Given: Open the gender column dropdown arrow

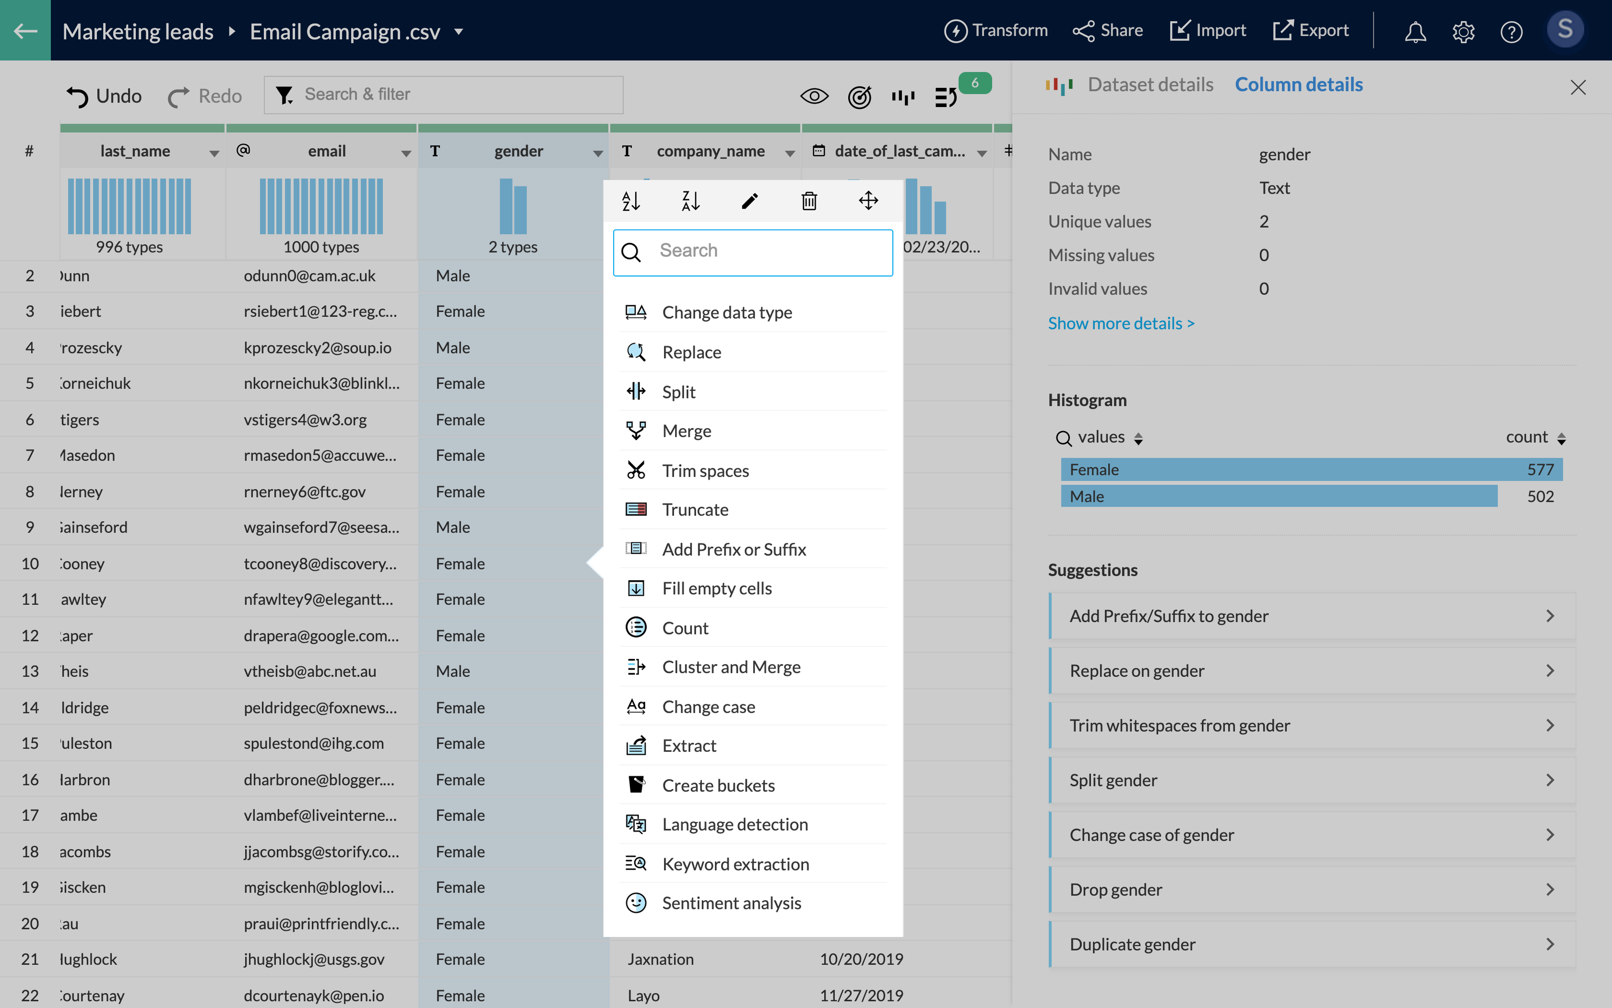Looking at the screenshot, I should (597, 153).
